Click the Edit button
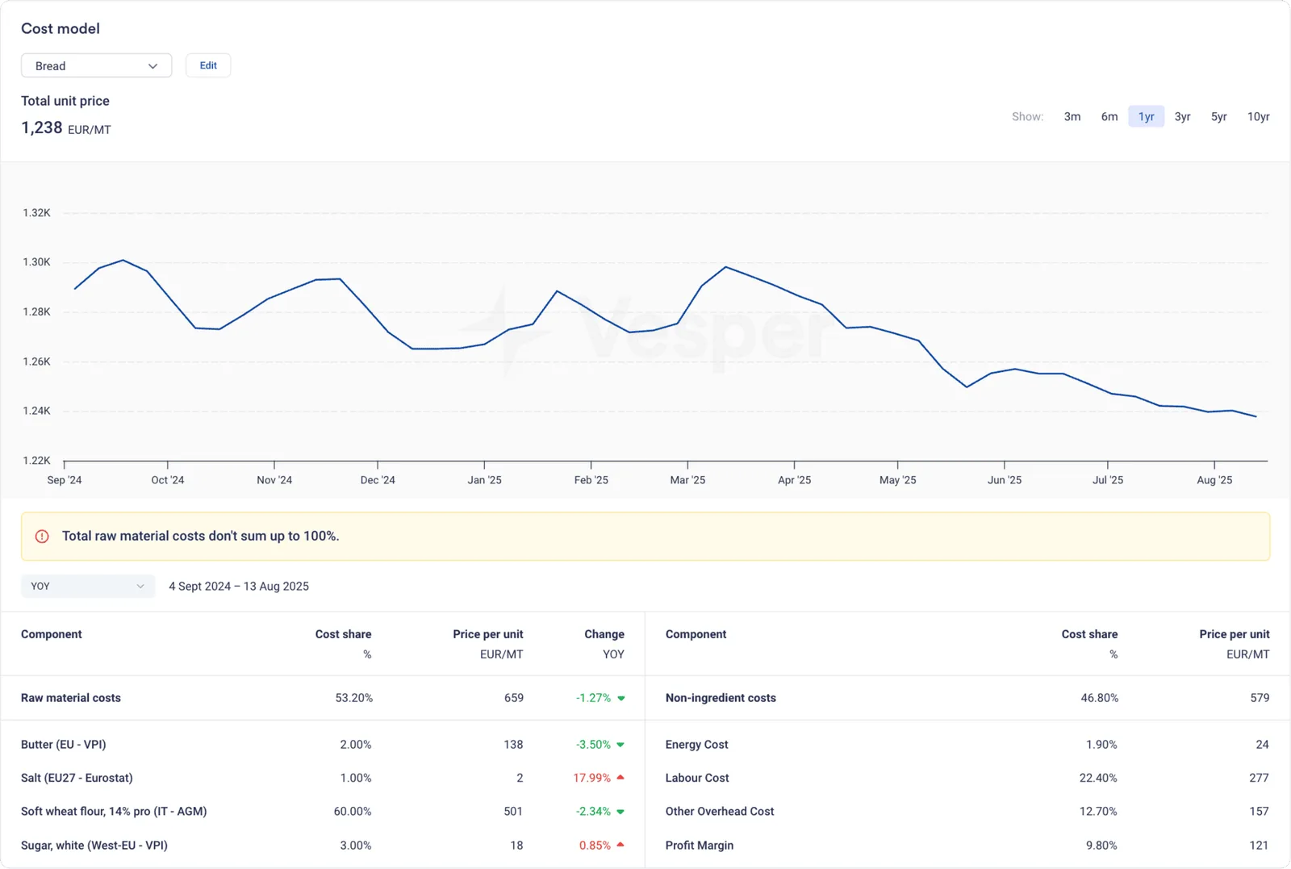 208,65
